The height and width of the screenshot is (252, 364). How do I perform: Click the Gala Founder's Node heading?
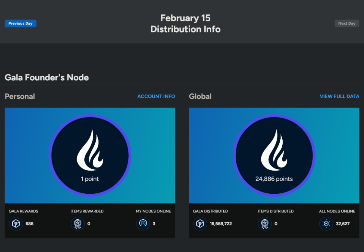tap(47, 77)
